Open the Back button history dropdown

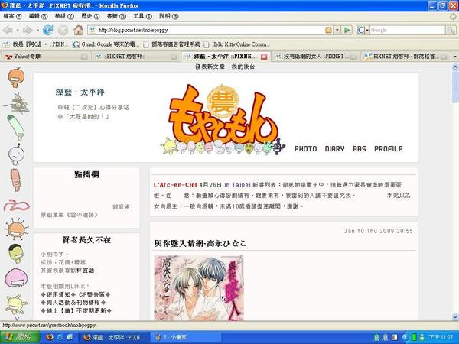(x=18, y=30)
